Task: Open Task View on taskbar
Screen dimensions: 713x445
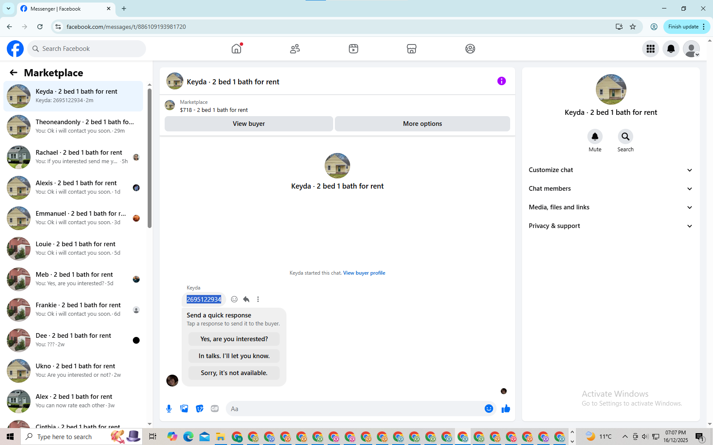Action: [x=153, y=437]
